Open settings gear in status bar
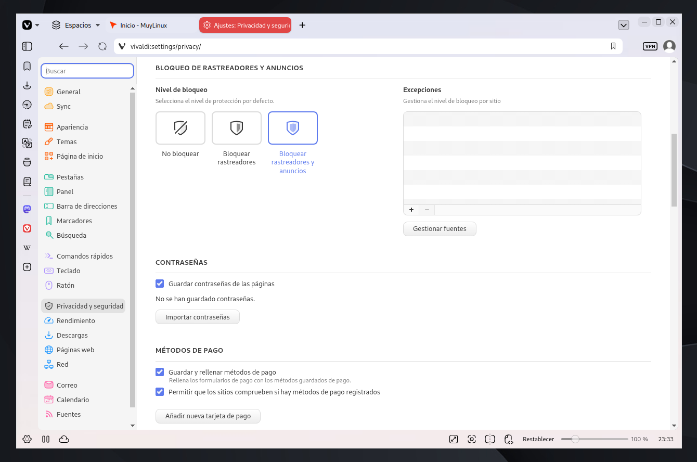This screenshot has height=462, width=697. point(27,439)
